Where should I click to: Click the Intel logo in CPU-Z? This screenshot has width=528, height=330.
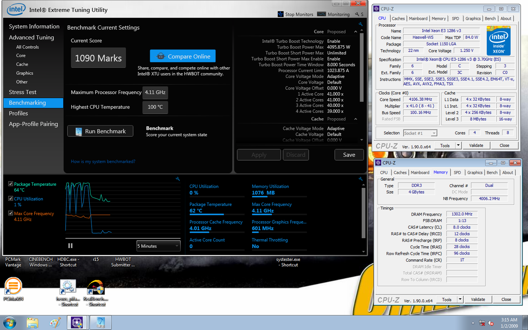pyautogui.click(x=498, y=40)
